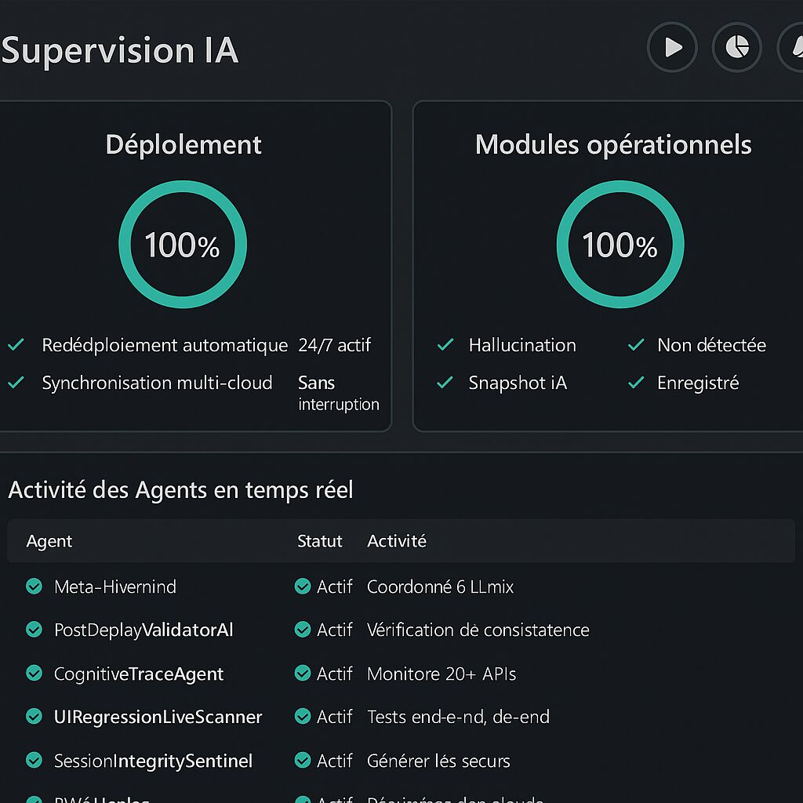Image resolution: width=803 pixels, height=803 pixels.
Task: Click the check icon beside Enregistré
Action: (x=636, y=383)
